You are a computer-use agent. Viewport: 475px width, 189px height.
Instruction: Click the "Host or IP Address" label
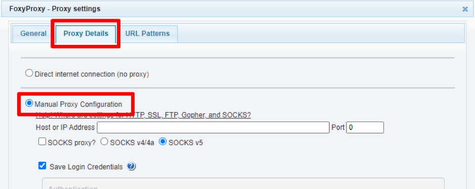65,128
